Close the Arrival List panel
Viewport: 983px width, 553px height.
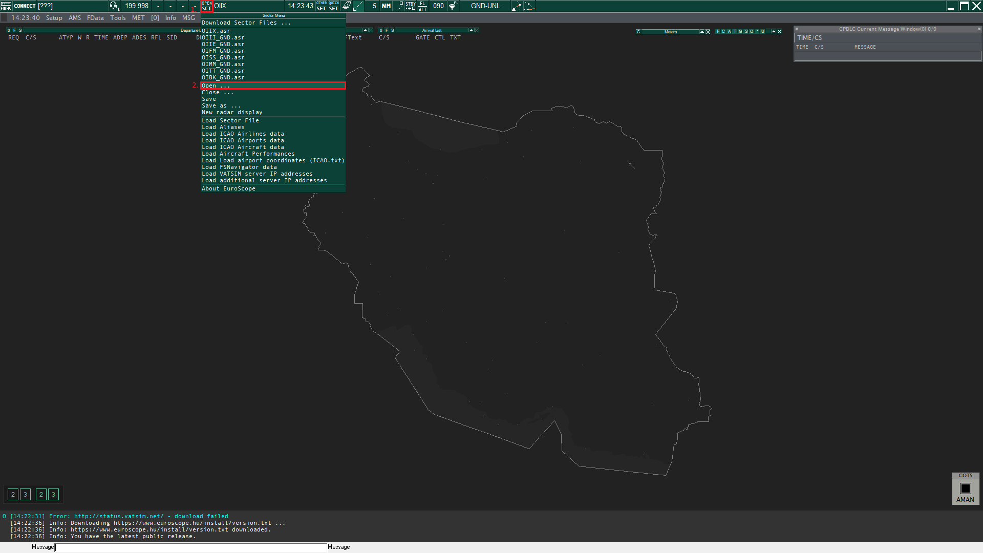(x=477, y=30)
